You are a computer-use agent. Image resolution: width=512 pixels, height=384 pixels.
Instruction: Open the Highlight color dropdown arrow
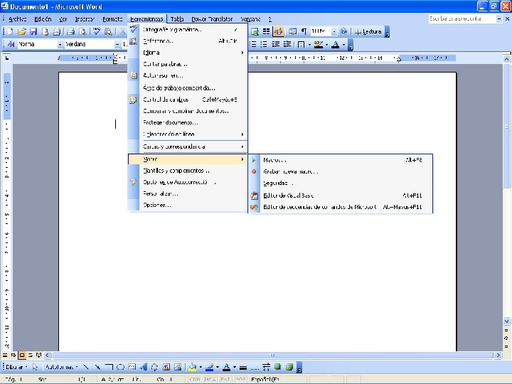coord(326,44)
